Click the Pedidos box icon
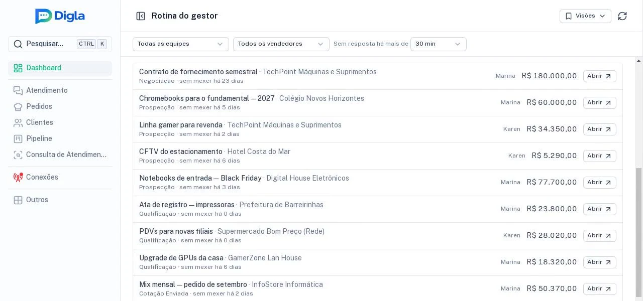This screenshot has width=643, height=301. (18, 106)
